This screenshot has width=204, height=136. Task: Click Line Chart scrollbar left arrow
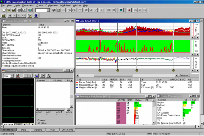click(x=77, y=75)
